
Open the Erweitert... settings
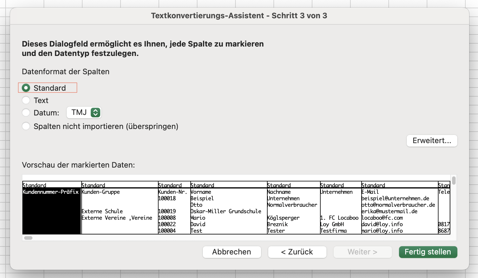click(x=432, y=141)
